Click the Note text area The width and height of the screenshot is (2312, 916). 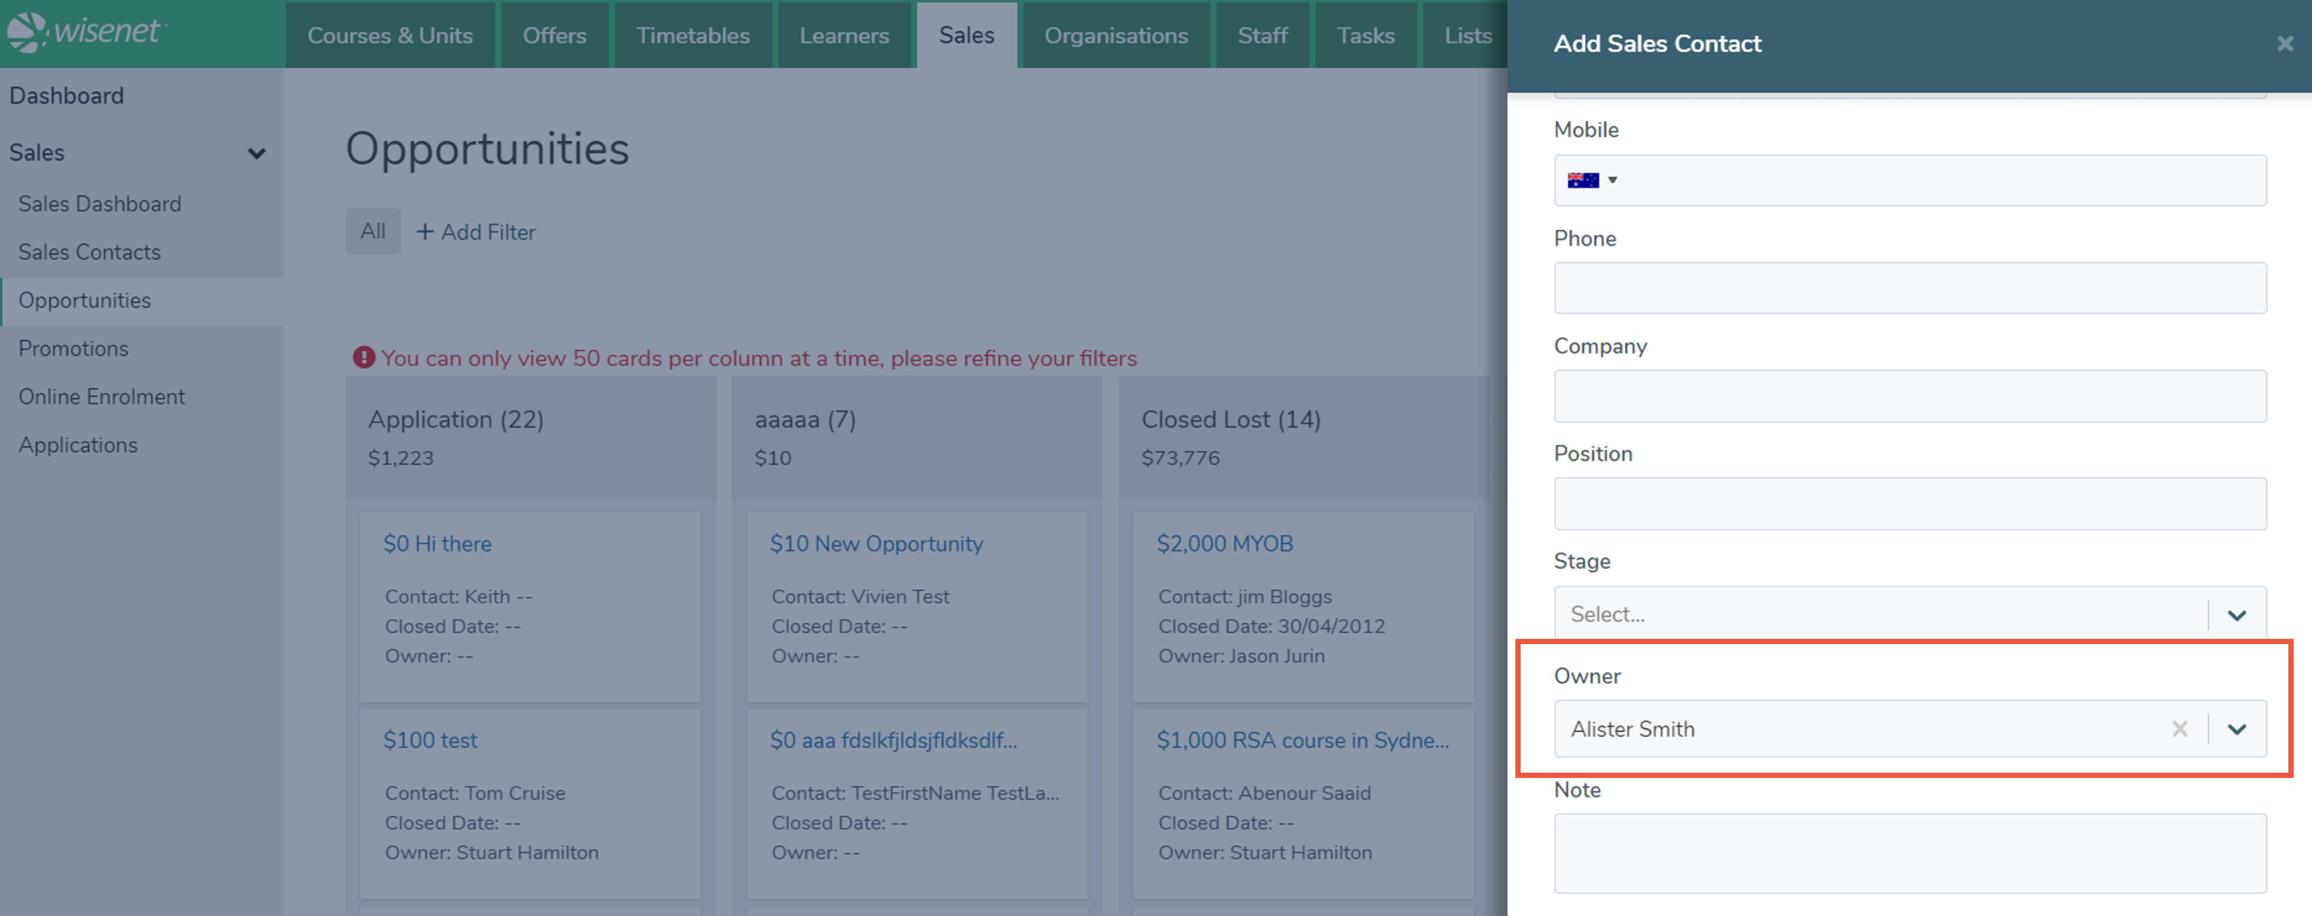(x=1910, y=853)
